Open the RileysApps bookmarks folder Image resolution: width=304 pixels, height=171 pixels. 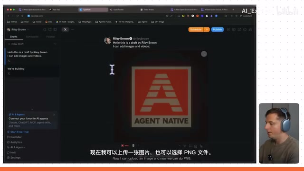coord(85,22)
